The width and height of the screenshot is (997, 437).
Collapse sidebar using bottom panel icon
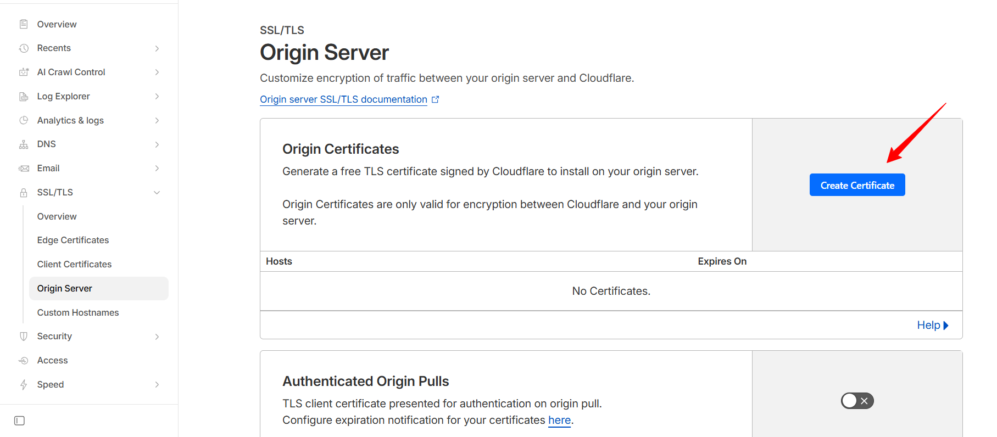[x=19, y=421]
